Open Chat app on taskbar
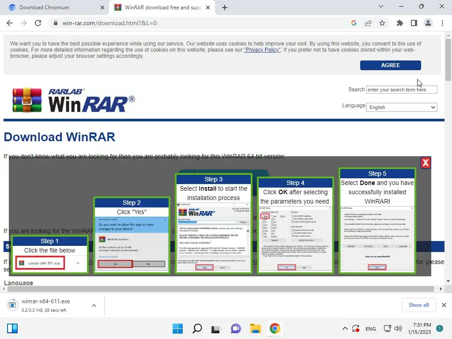Image resolution: width=452 pixels, height=339 pixels. coord(236,328)
